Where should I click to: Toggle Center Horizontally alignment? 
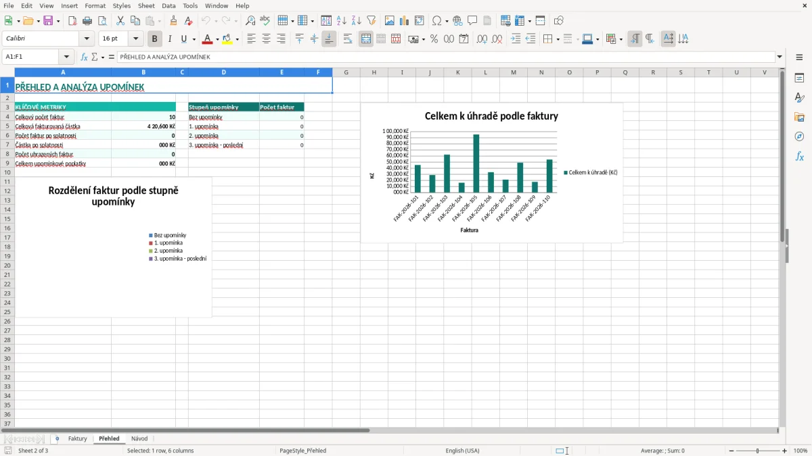click(266, 39)
